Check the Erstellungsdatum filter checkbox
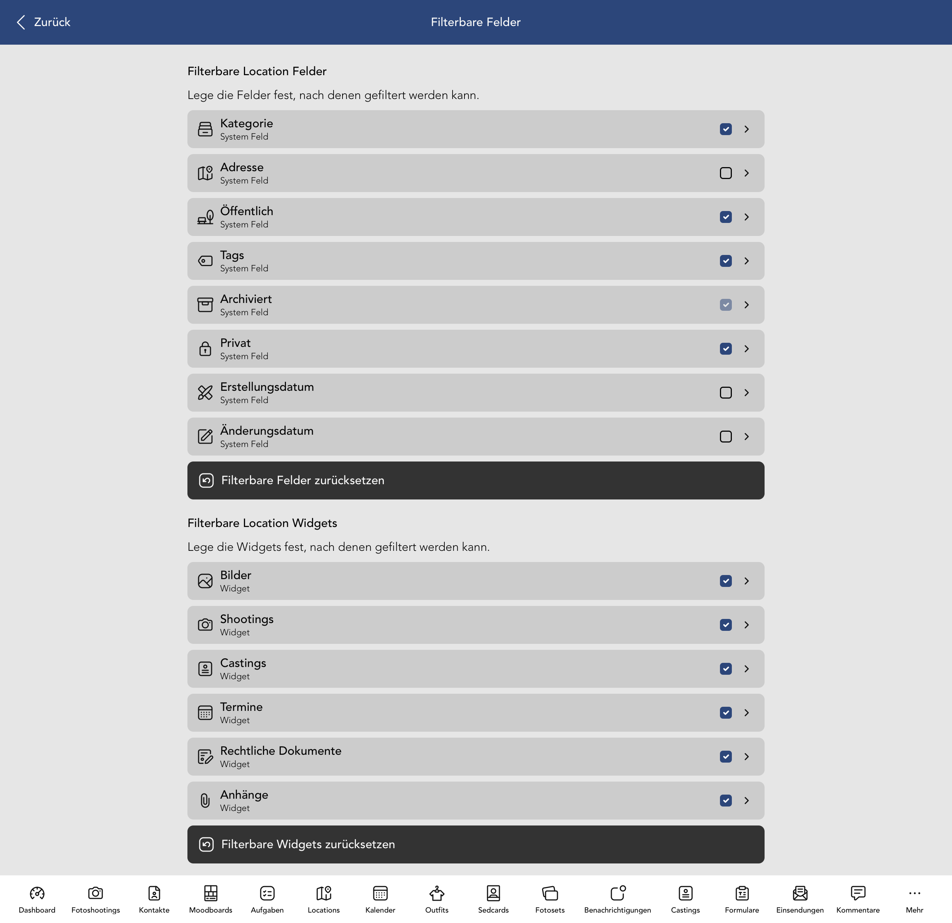Screen dimensions: 952x923 click(x=726, y=393)
